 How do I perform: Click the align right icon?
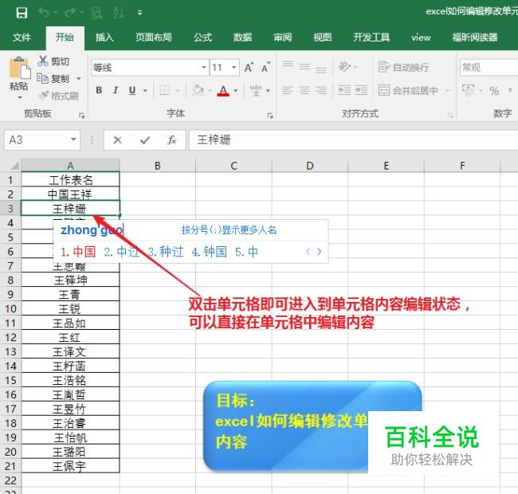[x=321, y=90]
